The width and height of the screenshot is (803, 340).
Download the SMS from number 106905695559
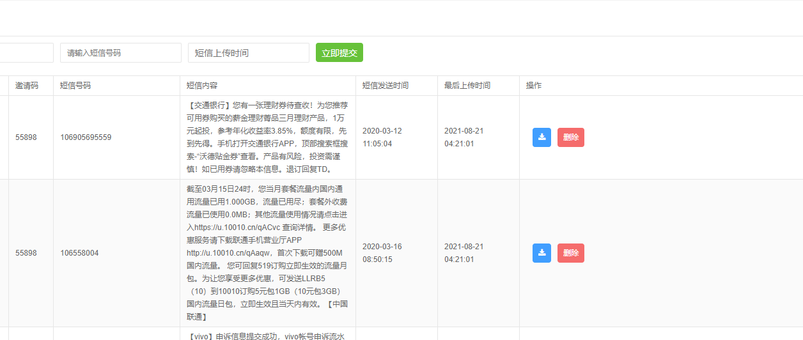pyautogui.click(x=542, y=137)
